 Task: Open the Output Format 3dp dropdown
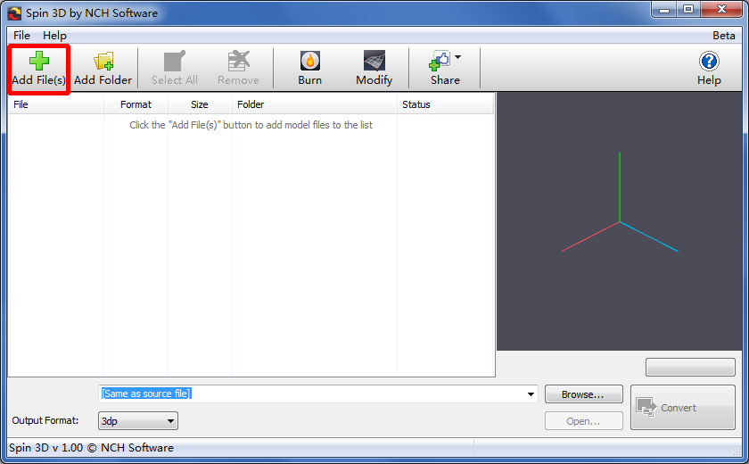(138, 421)
